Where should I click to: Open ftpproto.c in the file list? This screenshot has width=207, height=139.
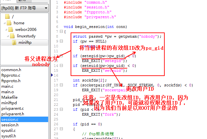[x=11, y=75]
